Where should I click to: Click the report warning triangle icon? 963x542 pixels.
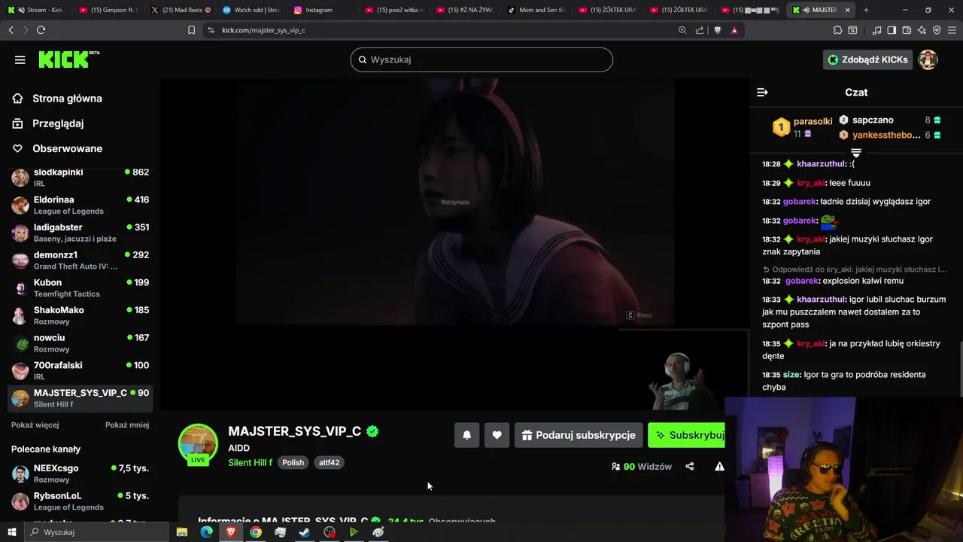(719, 467)
